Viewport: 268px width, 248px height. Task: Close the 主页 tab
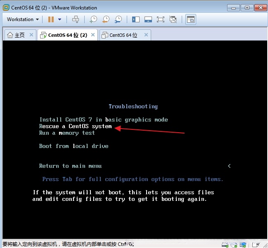[31, 35]
